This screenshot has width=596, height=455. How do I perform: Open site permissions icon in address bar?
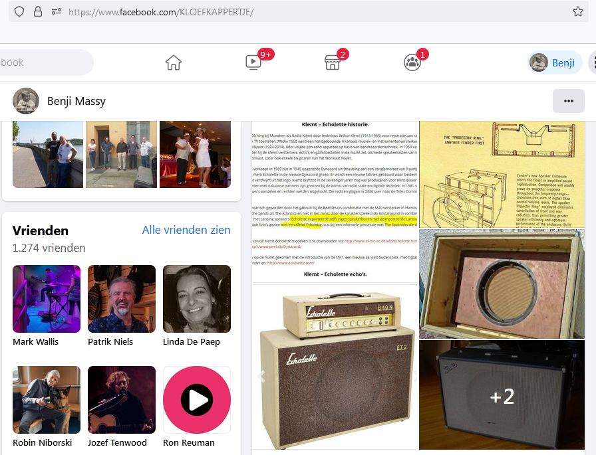(x=57, y=12)
